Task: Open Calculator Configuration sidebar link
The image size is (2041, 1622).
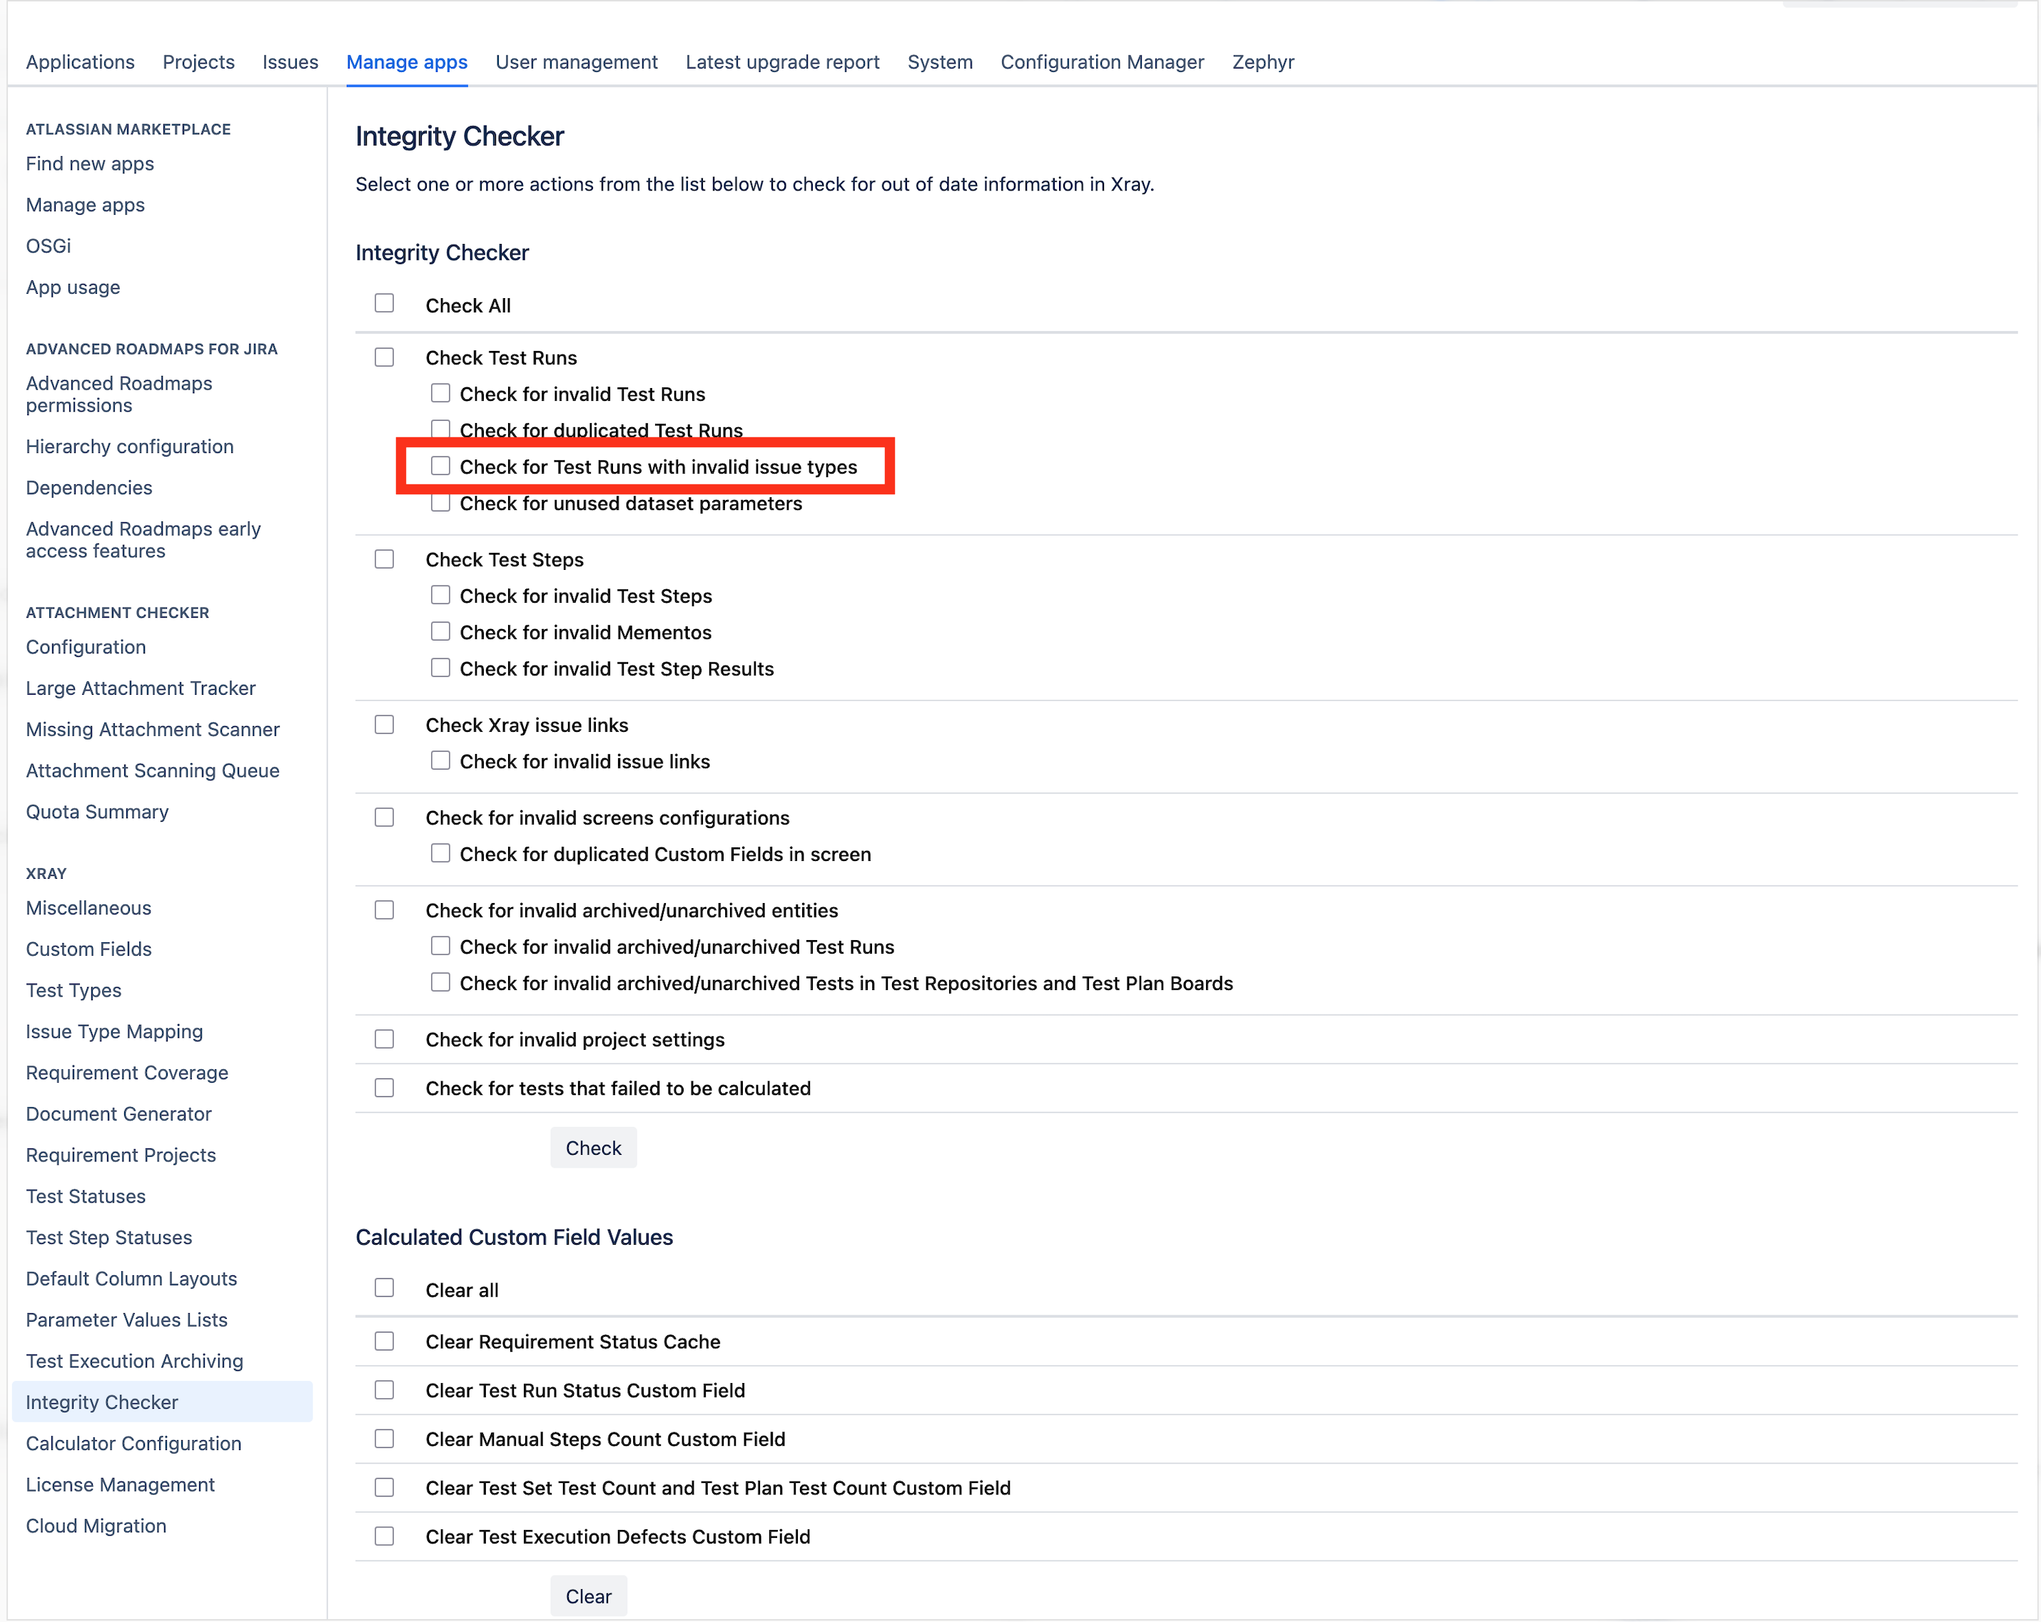Action: coord(133,1443)
